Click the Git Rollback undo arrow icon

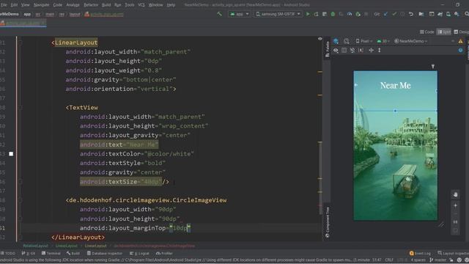click(411, 14)
